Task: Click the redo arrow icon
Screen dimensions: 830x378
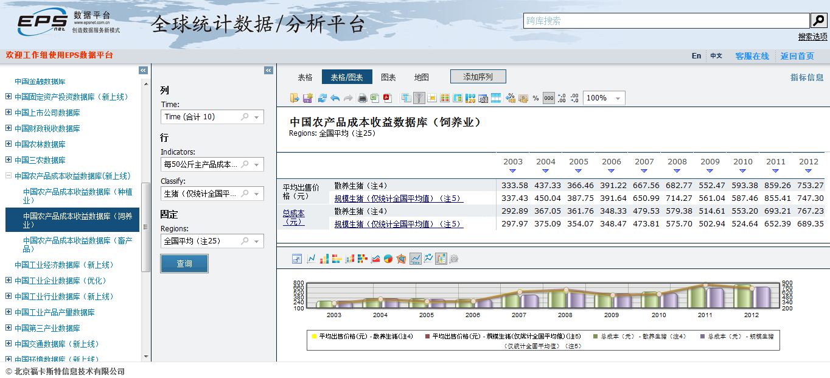Action: pyautogui.click(x=348, y=98)
